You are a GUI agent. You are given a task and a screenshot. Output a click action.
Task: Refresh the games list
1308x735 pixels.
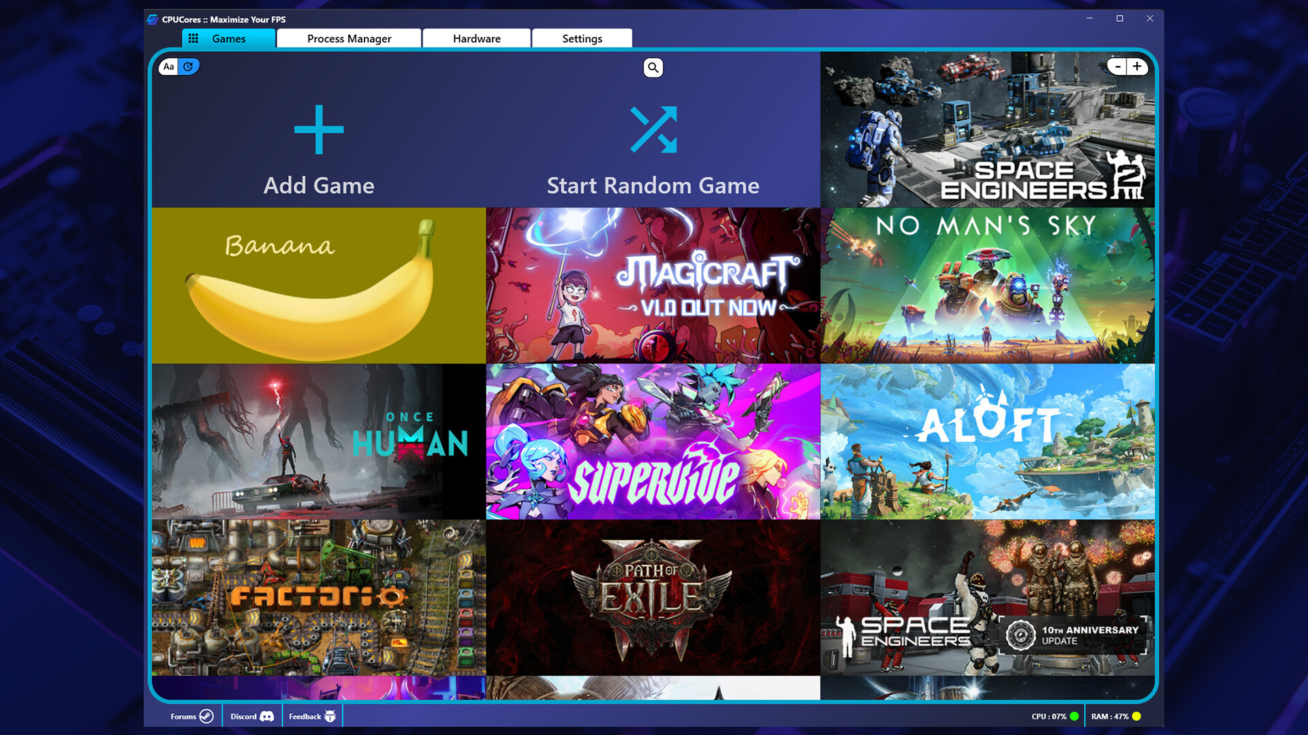[188, 67]
